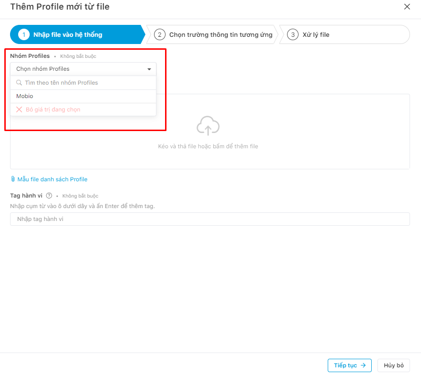The image size is (421, 375).
Task: Click the magnifier icon in group search
Action: coord(19,83)
